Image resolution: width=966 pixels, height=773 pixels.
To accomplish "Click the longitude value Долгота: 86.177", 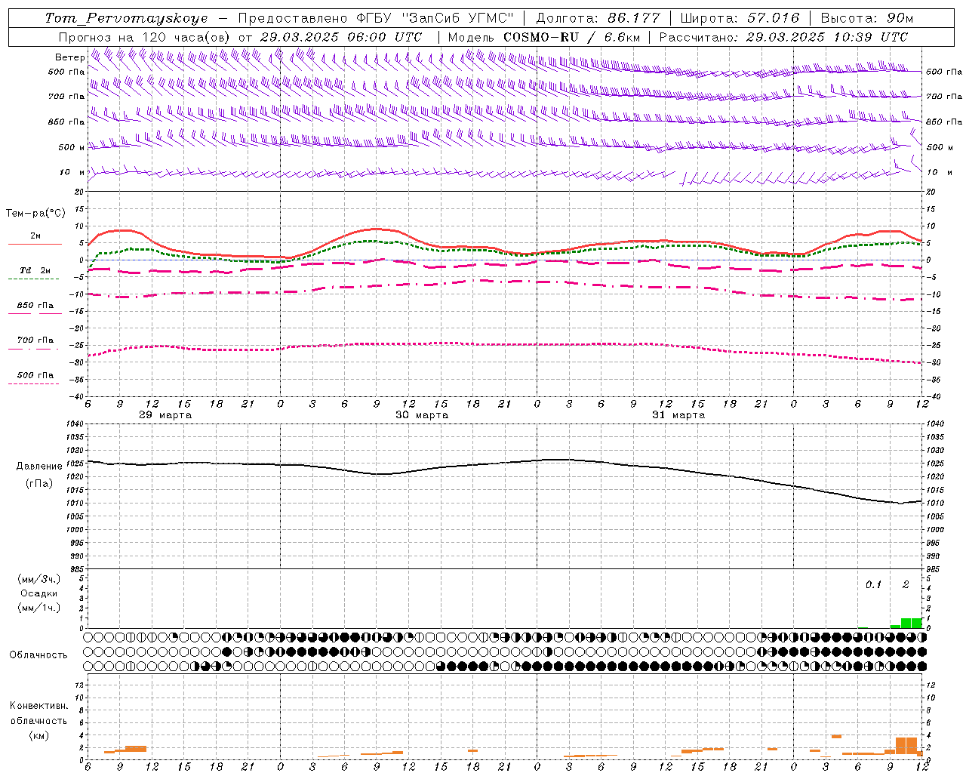I will (x=598, y=18).
